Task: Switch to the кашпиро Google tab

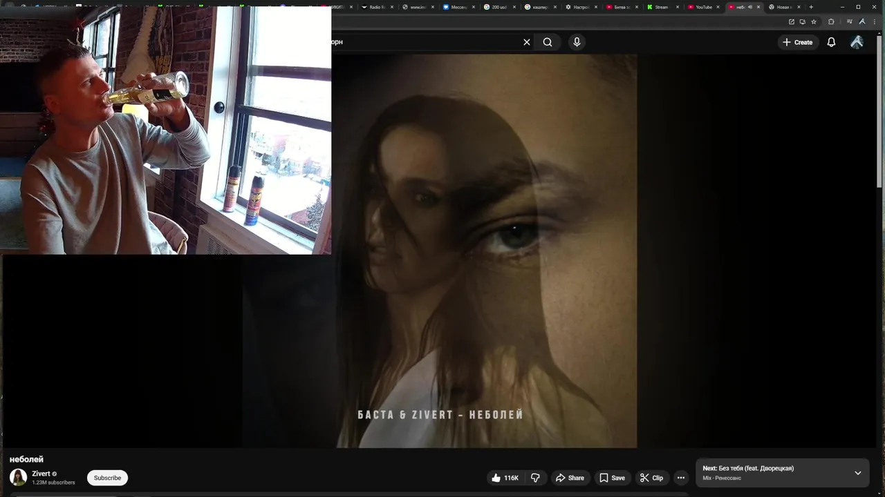Action: [540, 7]
